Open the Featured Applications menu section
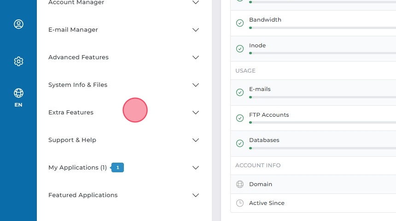Image resolution: width=396 pixels, height=221 pixels. pyautogui.click(x=83, y=195)
